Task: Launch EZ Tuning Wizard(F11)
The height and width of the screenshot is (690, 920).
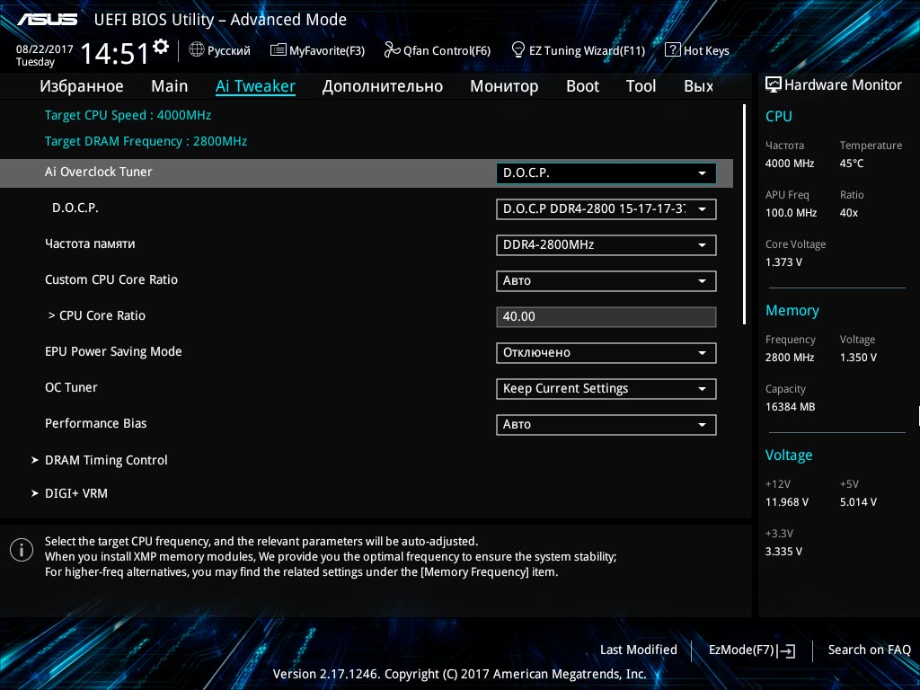Action: (x=578, y=50)
